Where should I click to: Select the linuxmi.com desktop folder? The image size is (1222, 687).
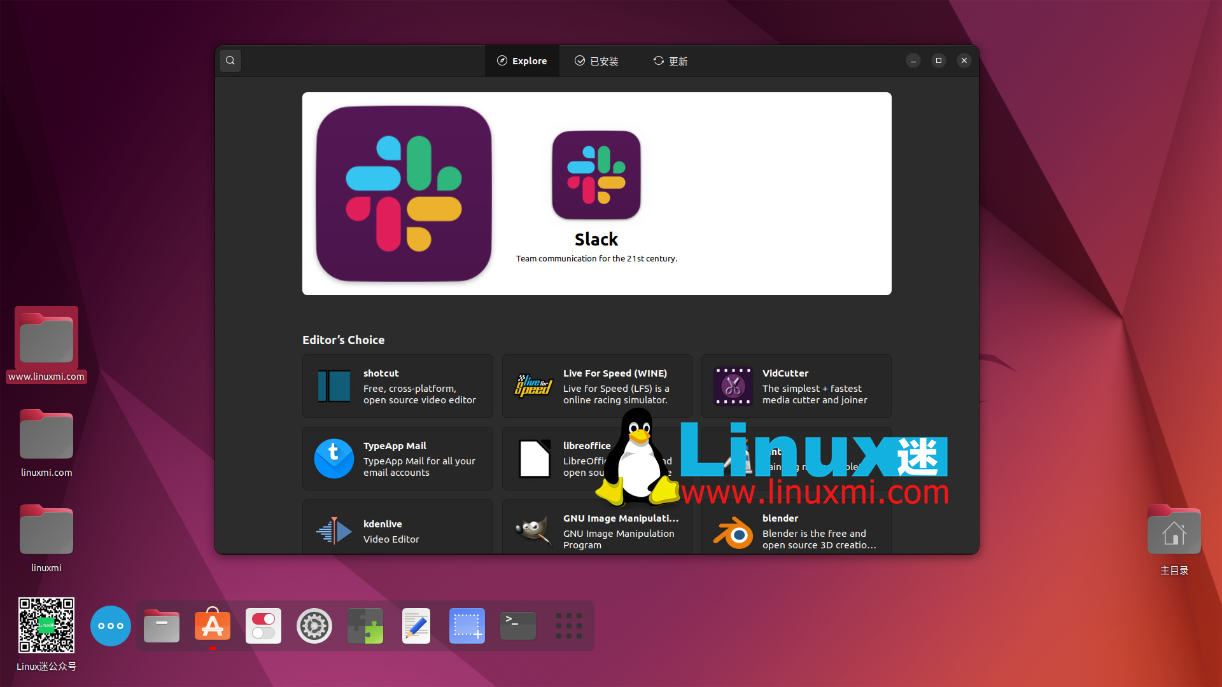(46, 443)
